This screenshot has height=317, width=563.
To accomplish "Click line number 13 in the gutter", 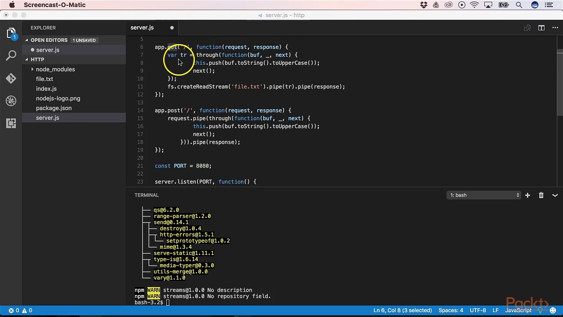I will coord(140,103).
